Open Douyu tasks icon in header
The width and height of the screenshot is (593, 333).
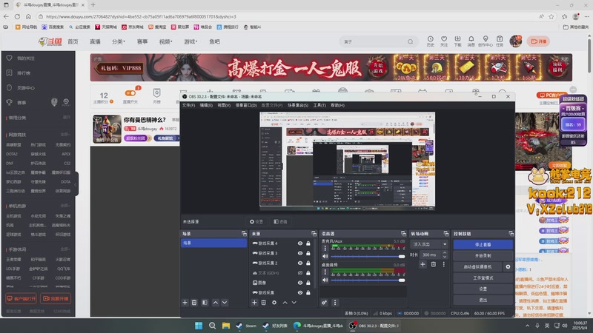500,41
